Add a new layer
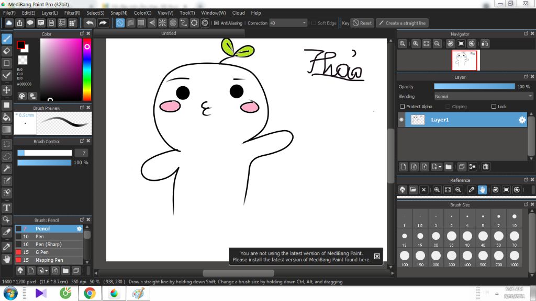The width and height of the screenshot is (536, 301). pos(404,167)
